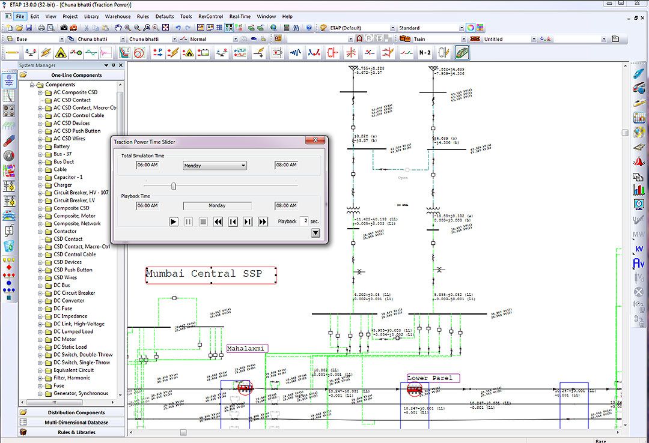Open the Rules & Libraries section
Viewport: 649px width, 443px height.
click(77, 432)
